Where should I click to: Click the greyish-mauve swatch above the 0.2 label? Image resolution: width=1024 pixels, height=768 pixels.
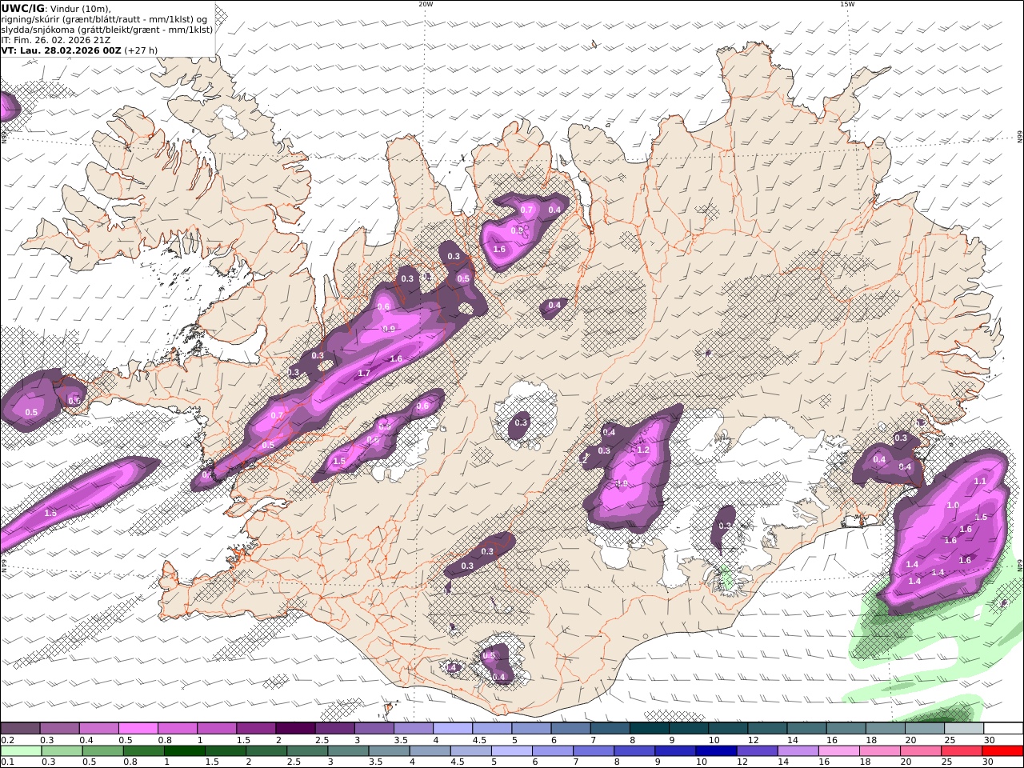[20, 729]
